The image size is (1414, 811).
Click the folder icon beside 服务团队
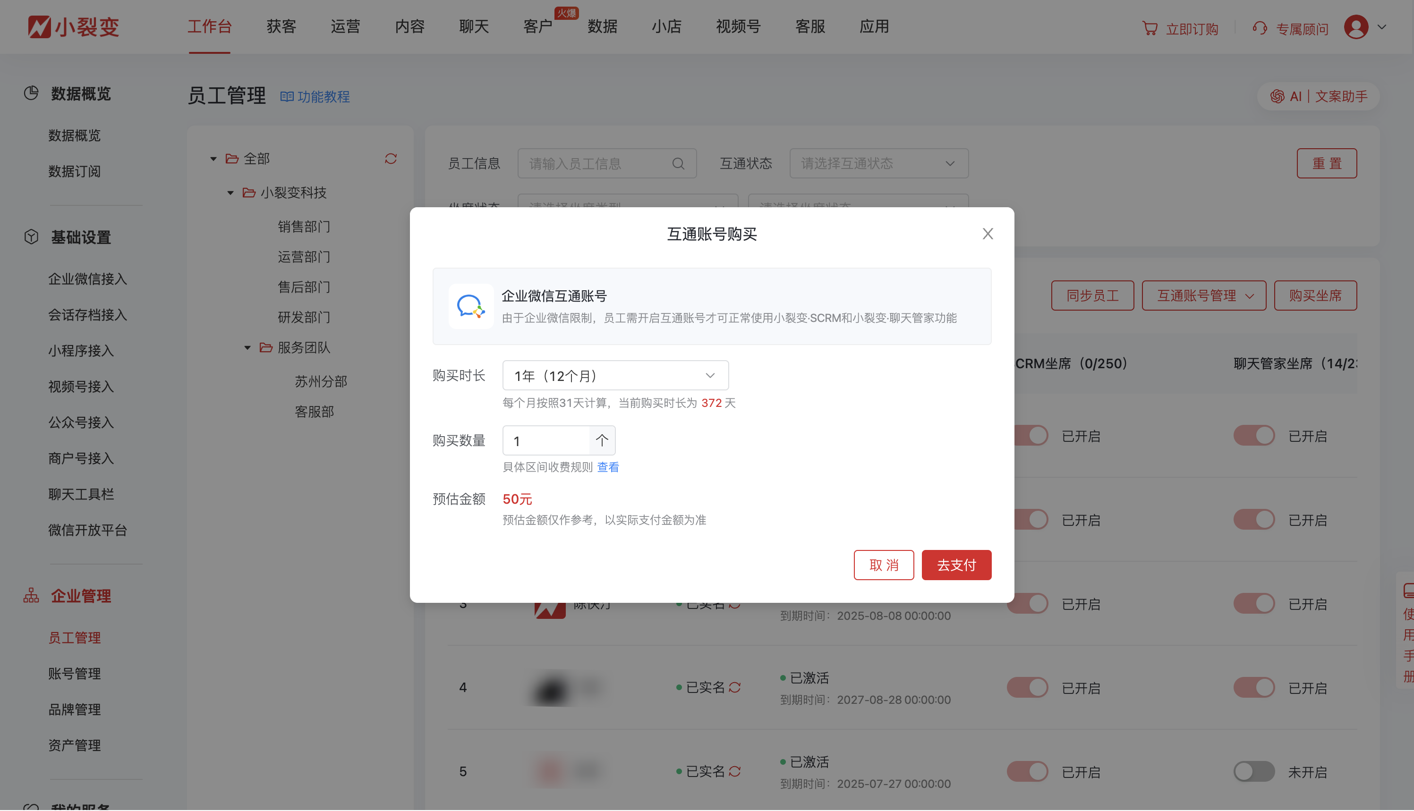click(266, 347)
